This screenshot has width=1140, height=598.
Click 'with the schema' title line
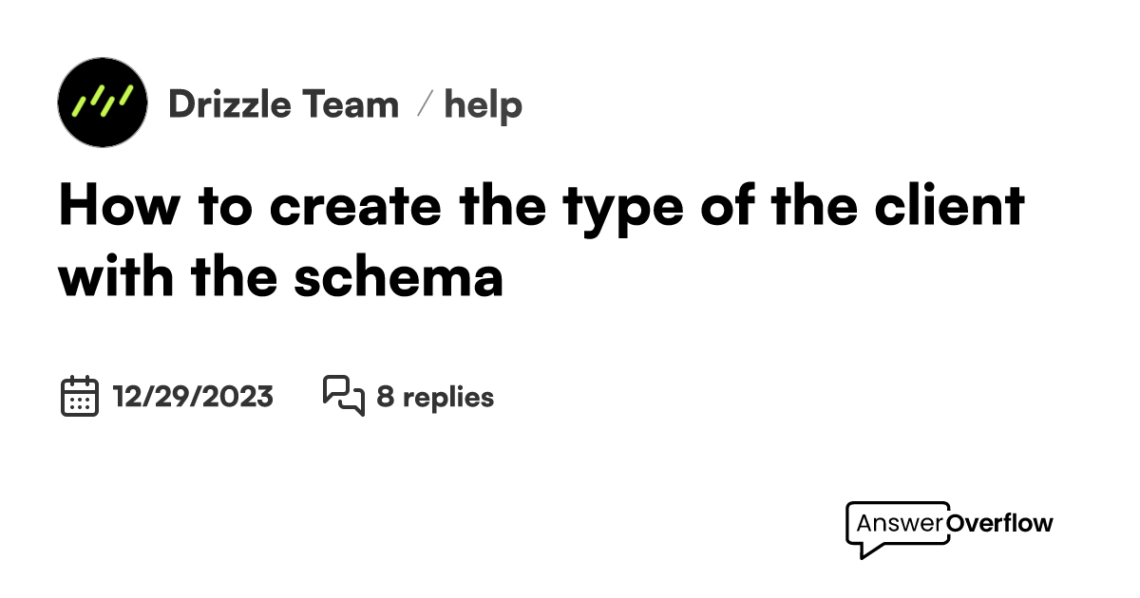tap(281, 276)
